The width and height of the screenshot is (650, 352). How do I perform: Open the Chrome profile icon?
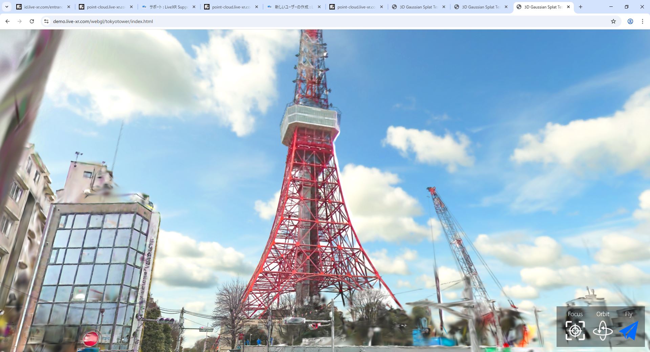point(630,21)
